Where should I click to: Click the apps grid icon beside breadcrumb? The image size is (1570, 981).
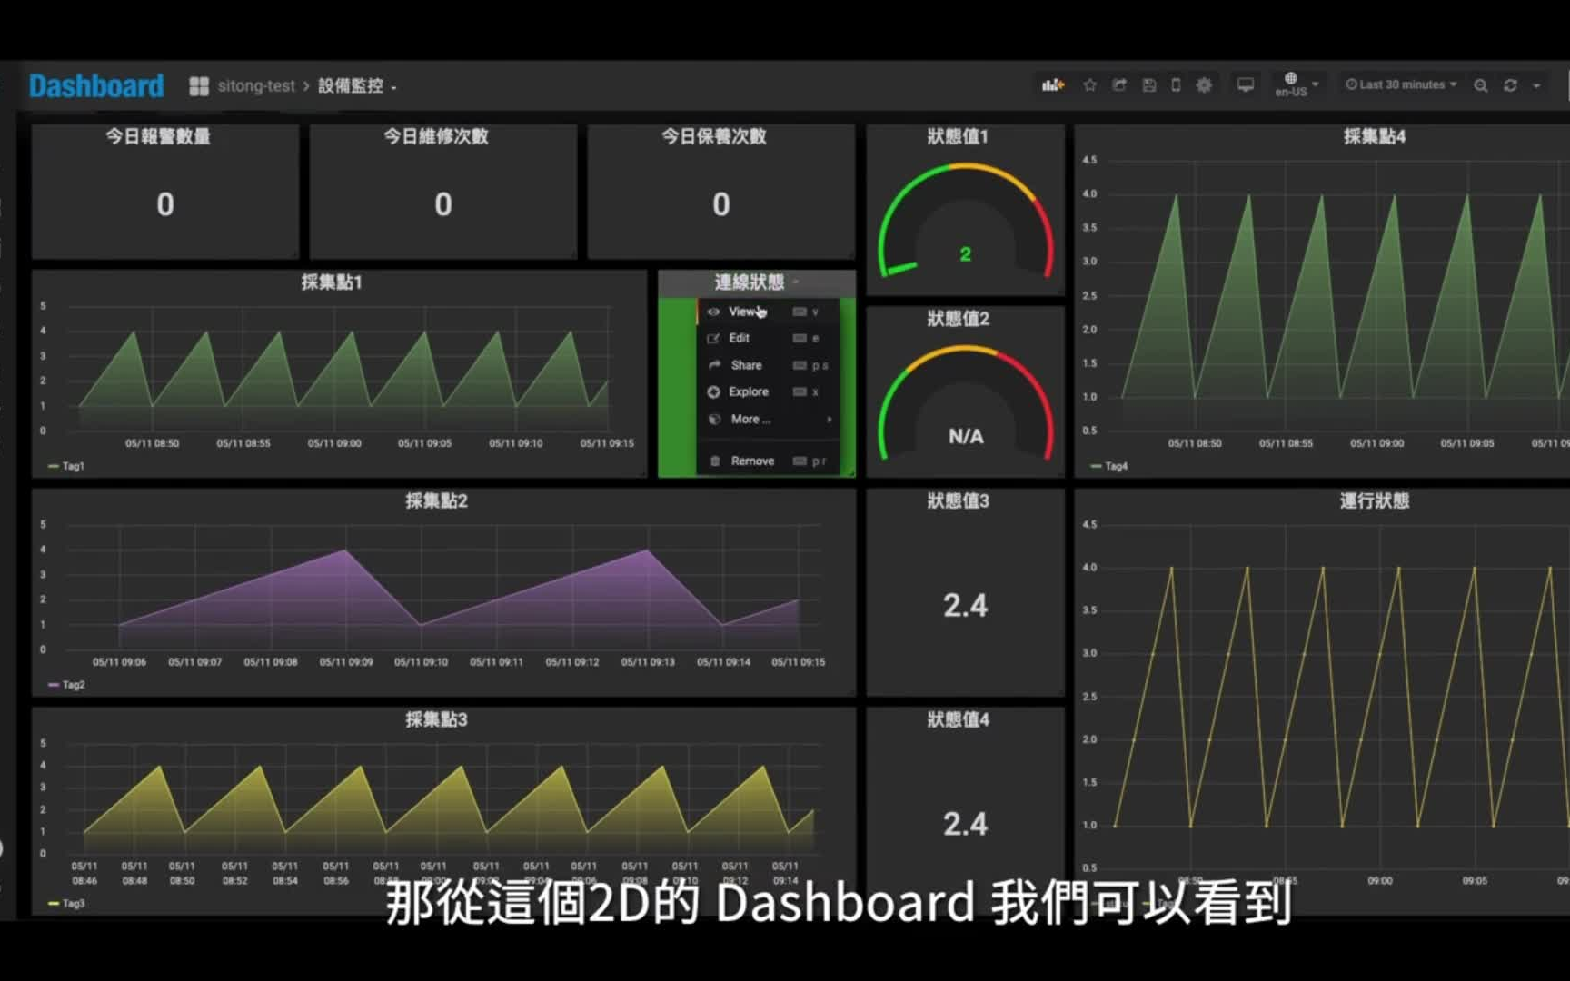(198, 84)
